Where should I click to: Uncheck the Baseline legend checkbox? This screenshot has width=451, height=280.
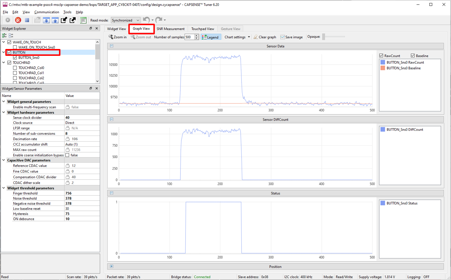[x=413, y=56]
